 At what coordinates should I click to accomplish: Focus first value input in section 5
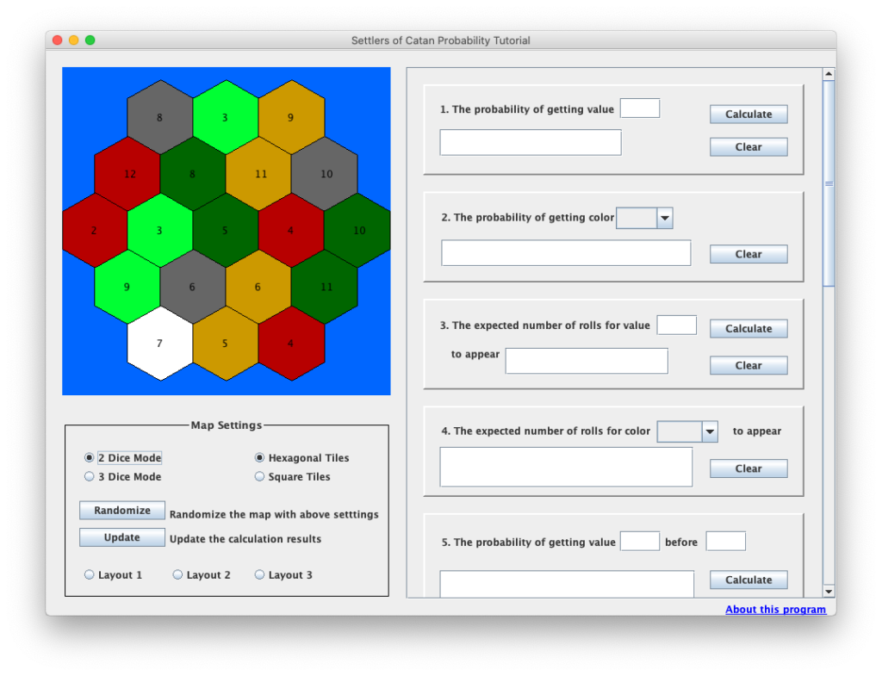tap(640, 541)
